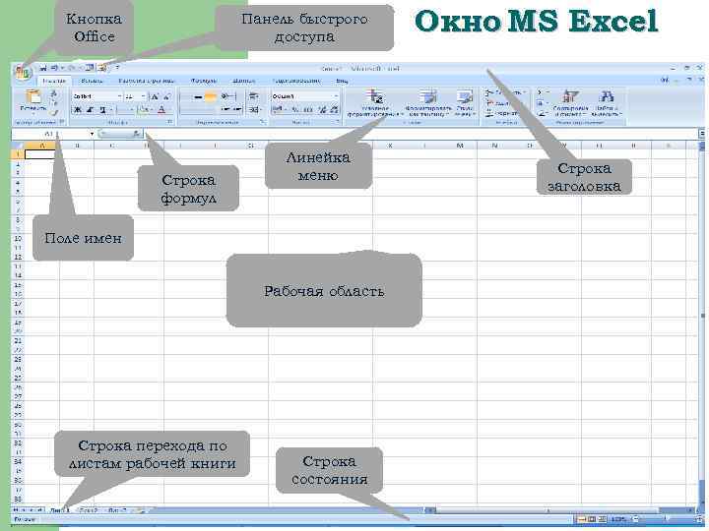Apply the accounting currency number format
Screen dimensions: 709x531
[x=279, y=109]
